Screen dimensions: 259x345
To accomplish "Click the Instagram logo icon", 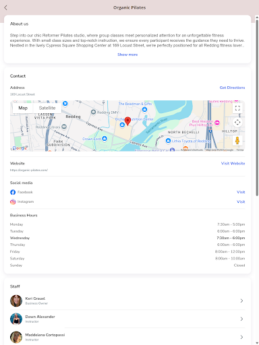I will (x=13, y=201).
